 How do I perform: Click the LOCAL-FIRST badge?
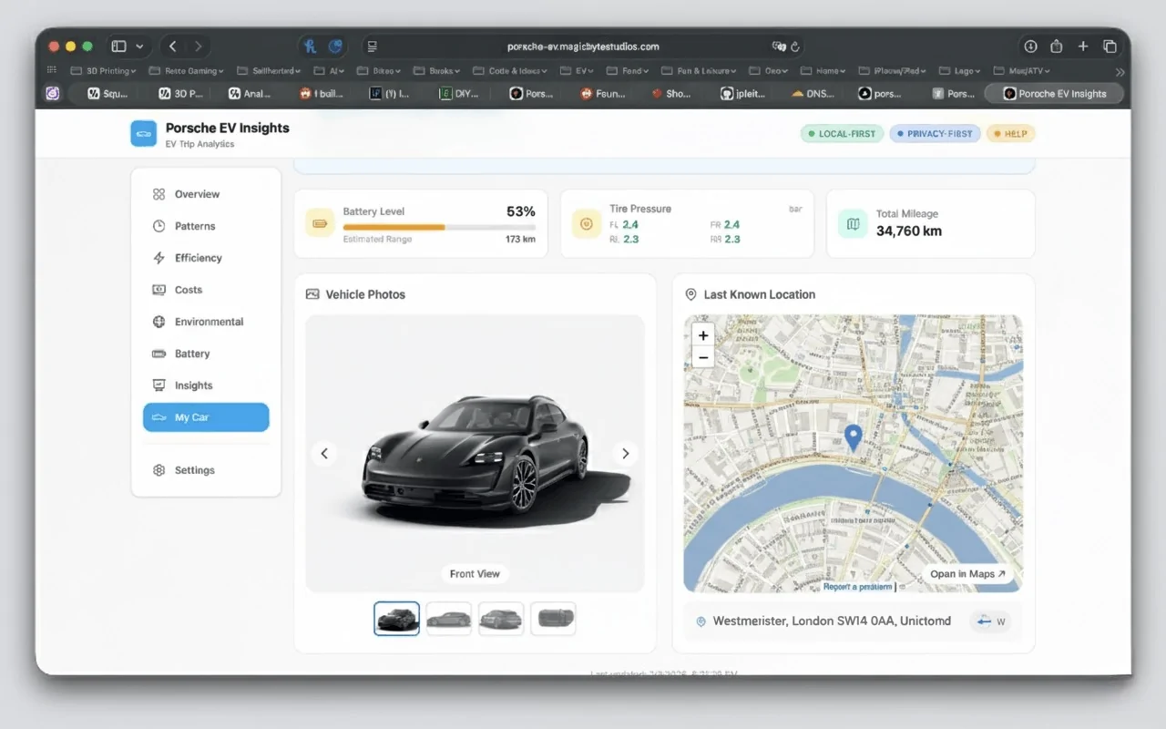coord(842,134)
